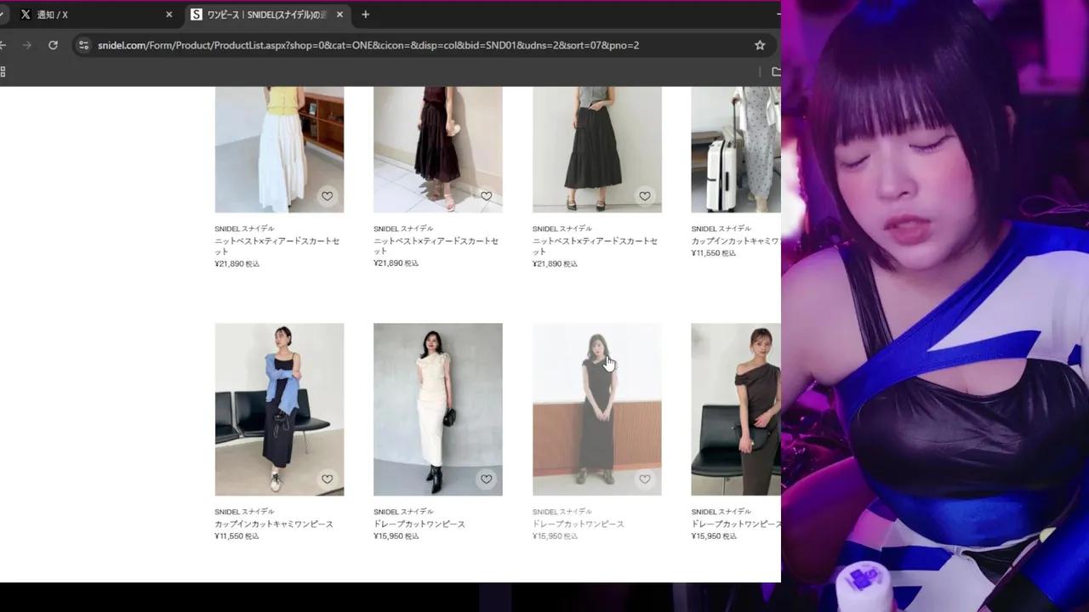This screenshot has height=612, width=1089.
Task: Open a new browser tab
Action: [x=366, y=14]
